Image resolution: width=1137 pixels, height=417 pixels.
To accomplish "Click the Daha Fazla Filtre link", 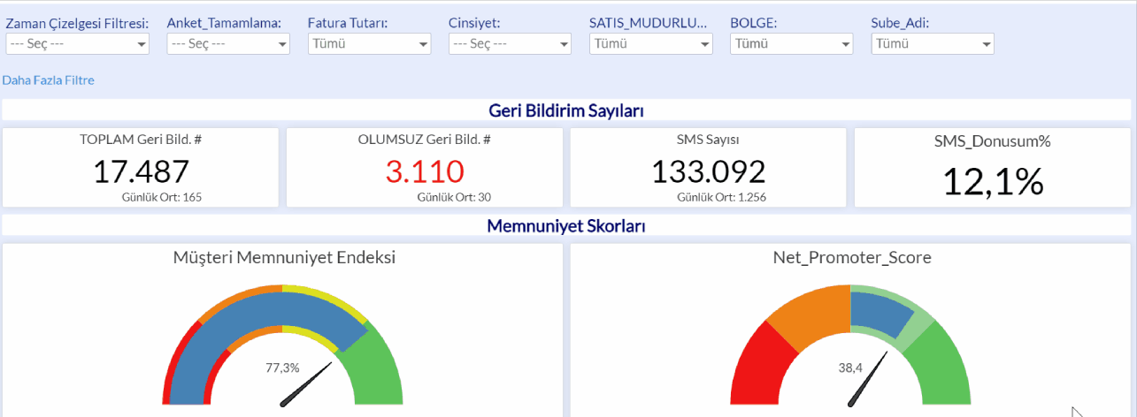I will click(48, 80).
